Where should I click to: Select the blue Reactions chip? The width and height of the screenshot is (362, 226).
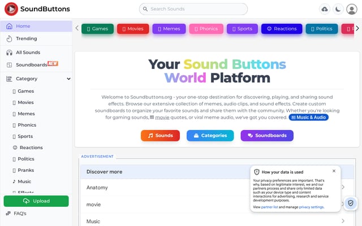click(282, 29)
